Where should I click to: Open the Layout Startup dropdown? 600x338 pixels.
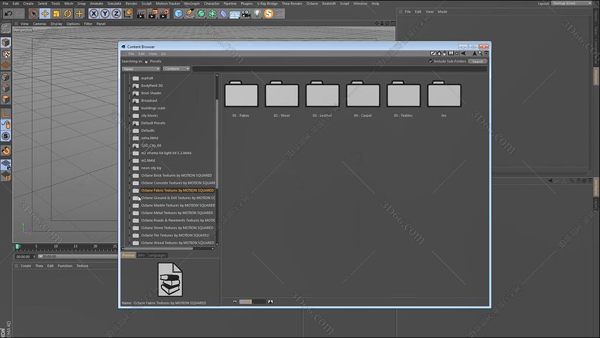click(x=572, y=4)
